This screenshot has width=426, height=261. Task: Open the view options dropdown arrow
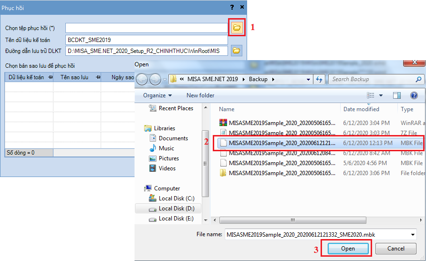point(381,95)
